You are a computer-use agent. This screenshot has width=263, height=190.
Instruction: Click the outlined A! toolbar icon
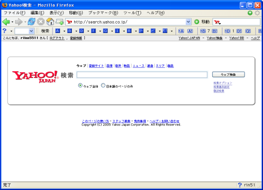click(x=190, y=31)
